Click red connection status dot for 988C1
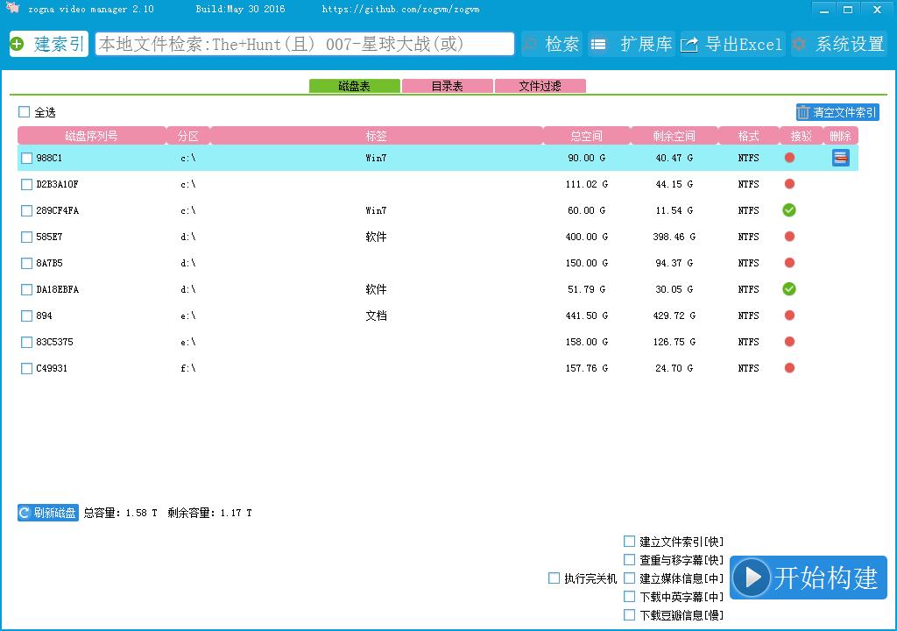Viewport: 897px width, 631px height. 789,158
